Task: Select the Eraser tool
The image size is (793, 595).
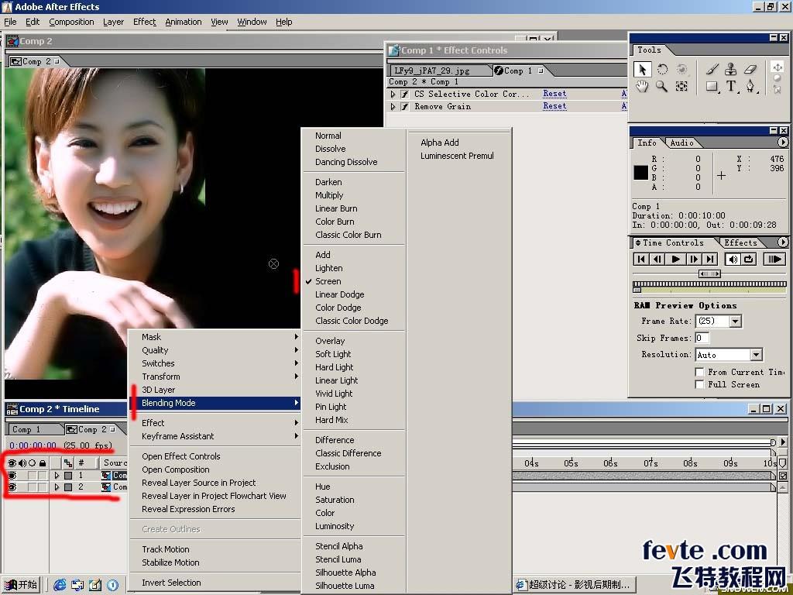Action: pos(750,69)
